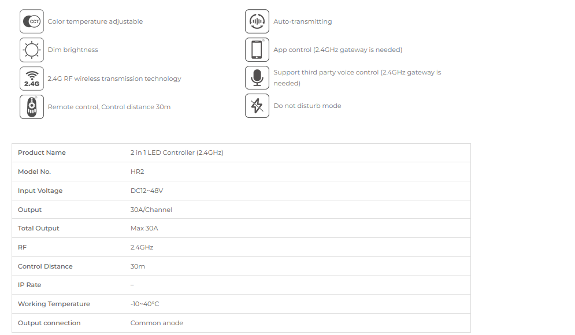Select the auto-transmitting waveform icon
The image size is (575, 335).
click(x=257, y=21)
